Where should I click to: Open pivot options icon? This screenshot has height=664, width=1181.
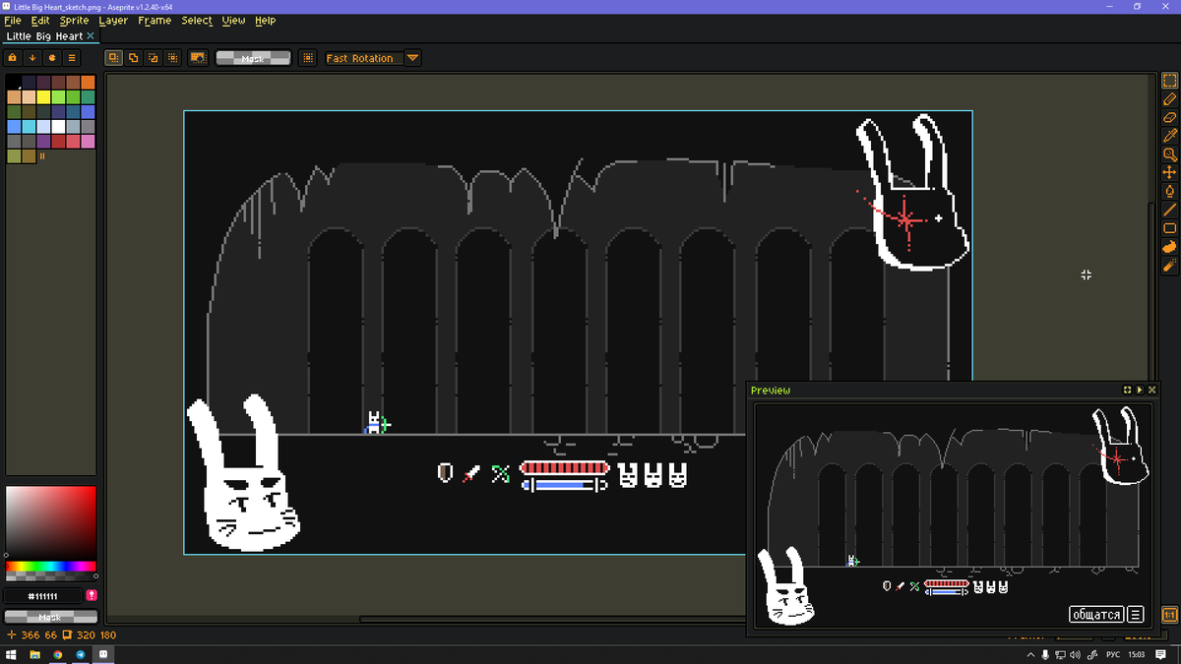(x=307, y=58)
